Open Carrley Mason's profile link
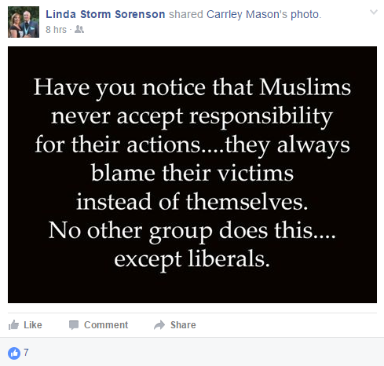384x366 pixels. (x=247, y=14)
